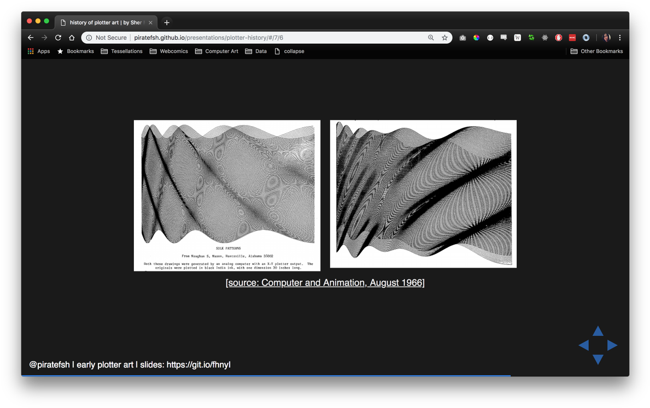
Task: Click the speech bubble extension icon
Action: (503, 38)
